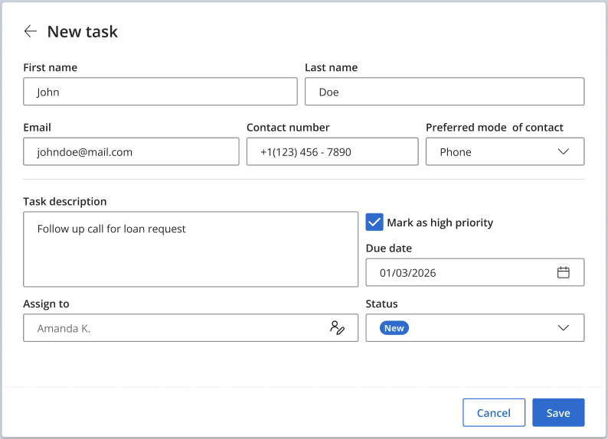Click inside the Task description text area
608x439 pixels.
(x=191, y=249)
